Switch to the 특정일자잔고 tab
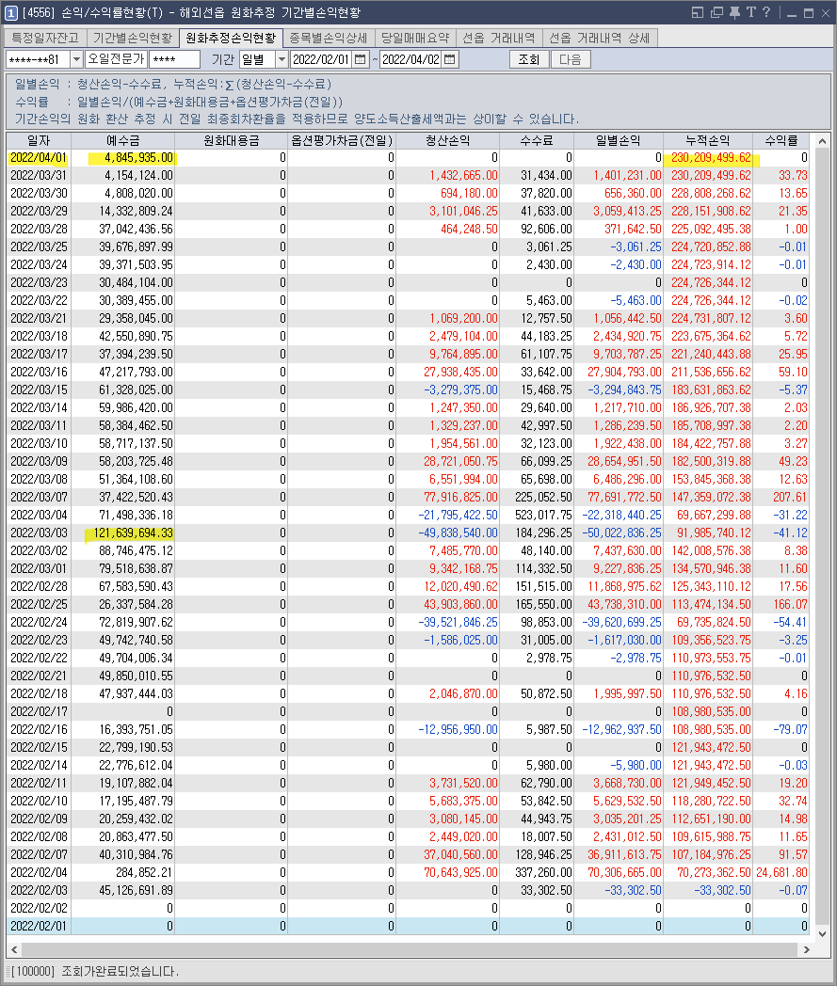Image resolution: width=837 pixels, height=986 pixels. (x=44, y=39)
